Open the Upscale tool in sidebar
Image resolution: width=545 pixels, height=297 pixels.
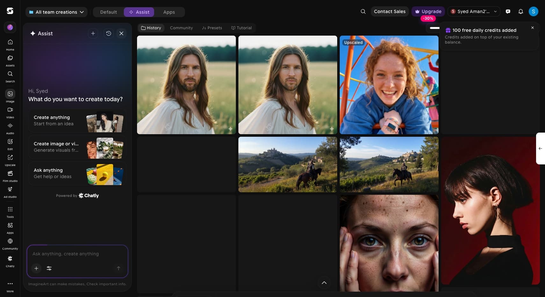pyautogui.click(x=10, y=160)
